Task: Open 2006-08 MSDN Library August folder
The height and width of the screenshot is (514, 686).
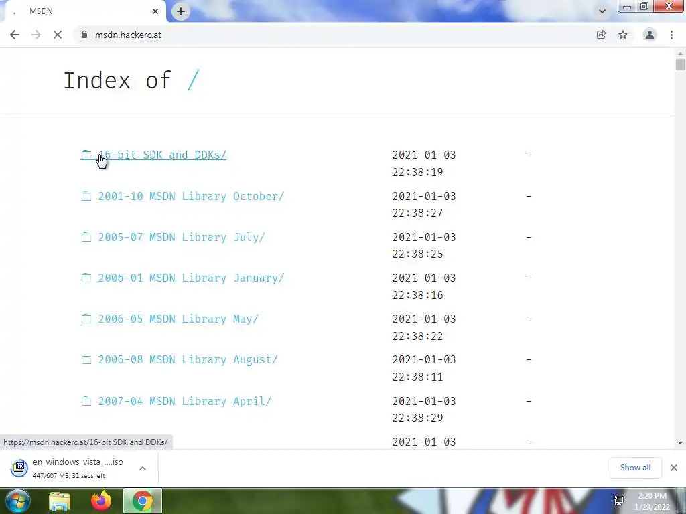Action: tap(188, 359)
